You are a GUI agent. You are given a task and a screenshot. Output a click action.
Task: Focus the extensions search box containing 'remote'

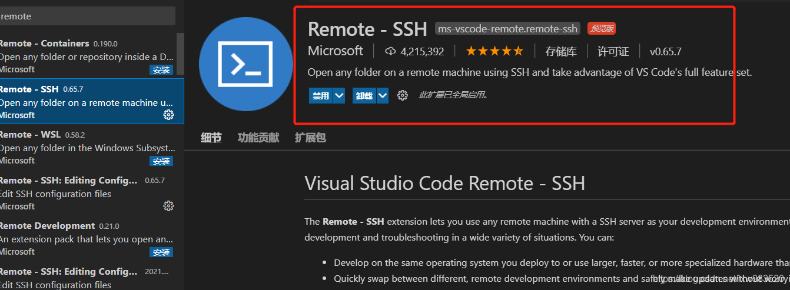click(88, 16)
